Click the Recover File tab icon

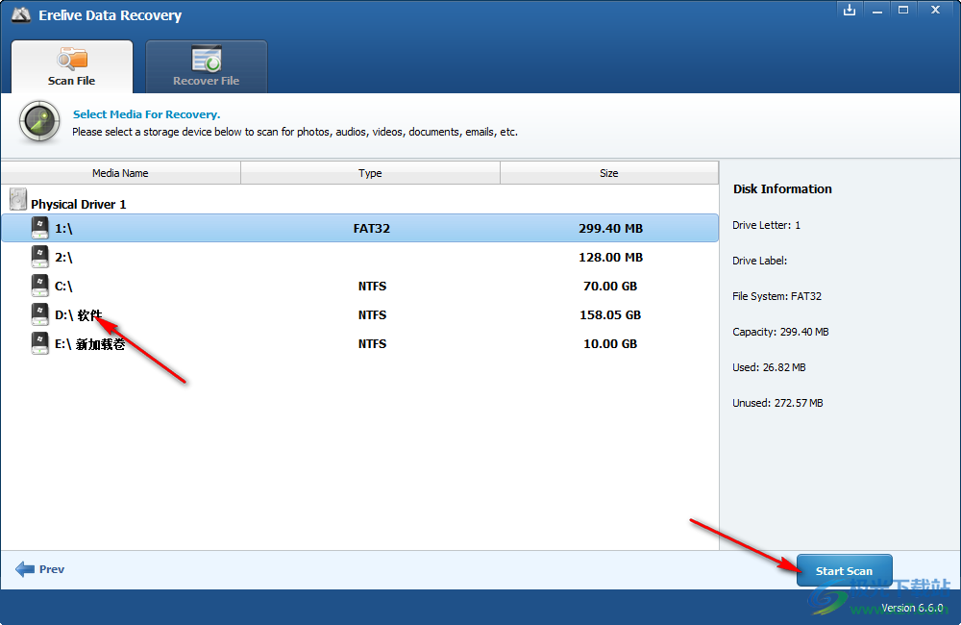click(206, 59)
